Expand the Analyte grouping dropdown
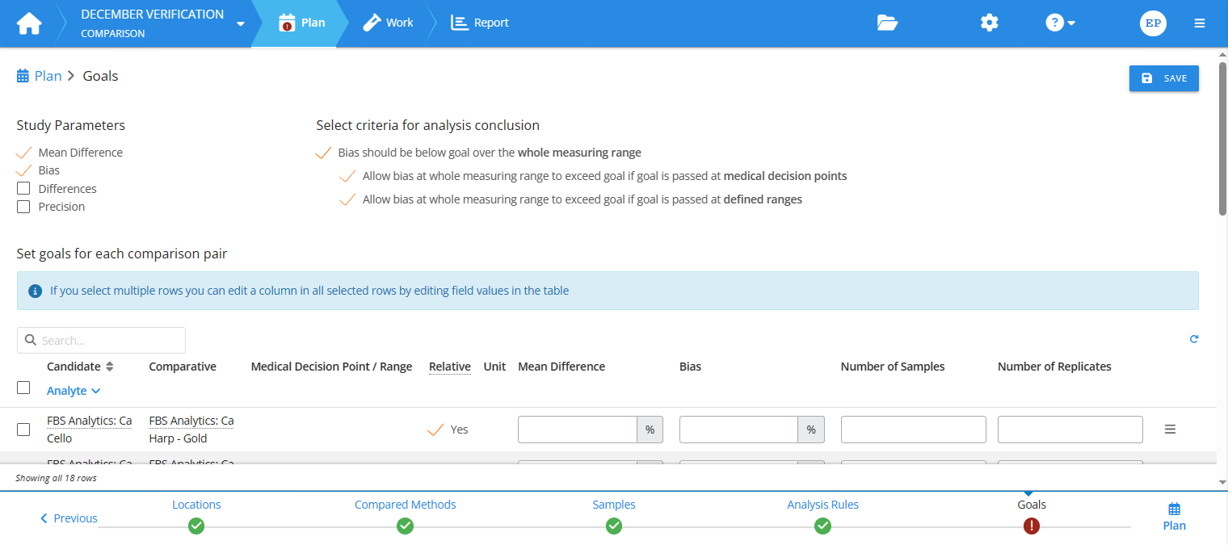The height and width of the screenshot is (545, 1228). tap(74, 391)
